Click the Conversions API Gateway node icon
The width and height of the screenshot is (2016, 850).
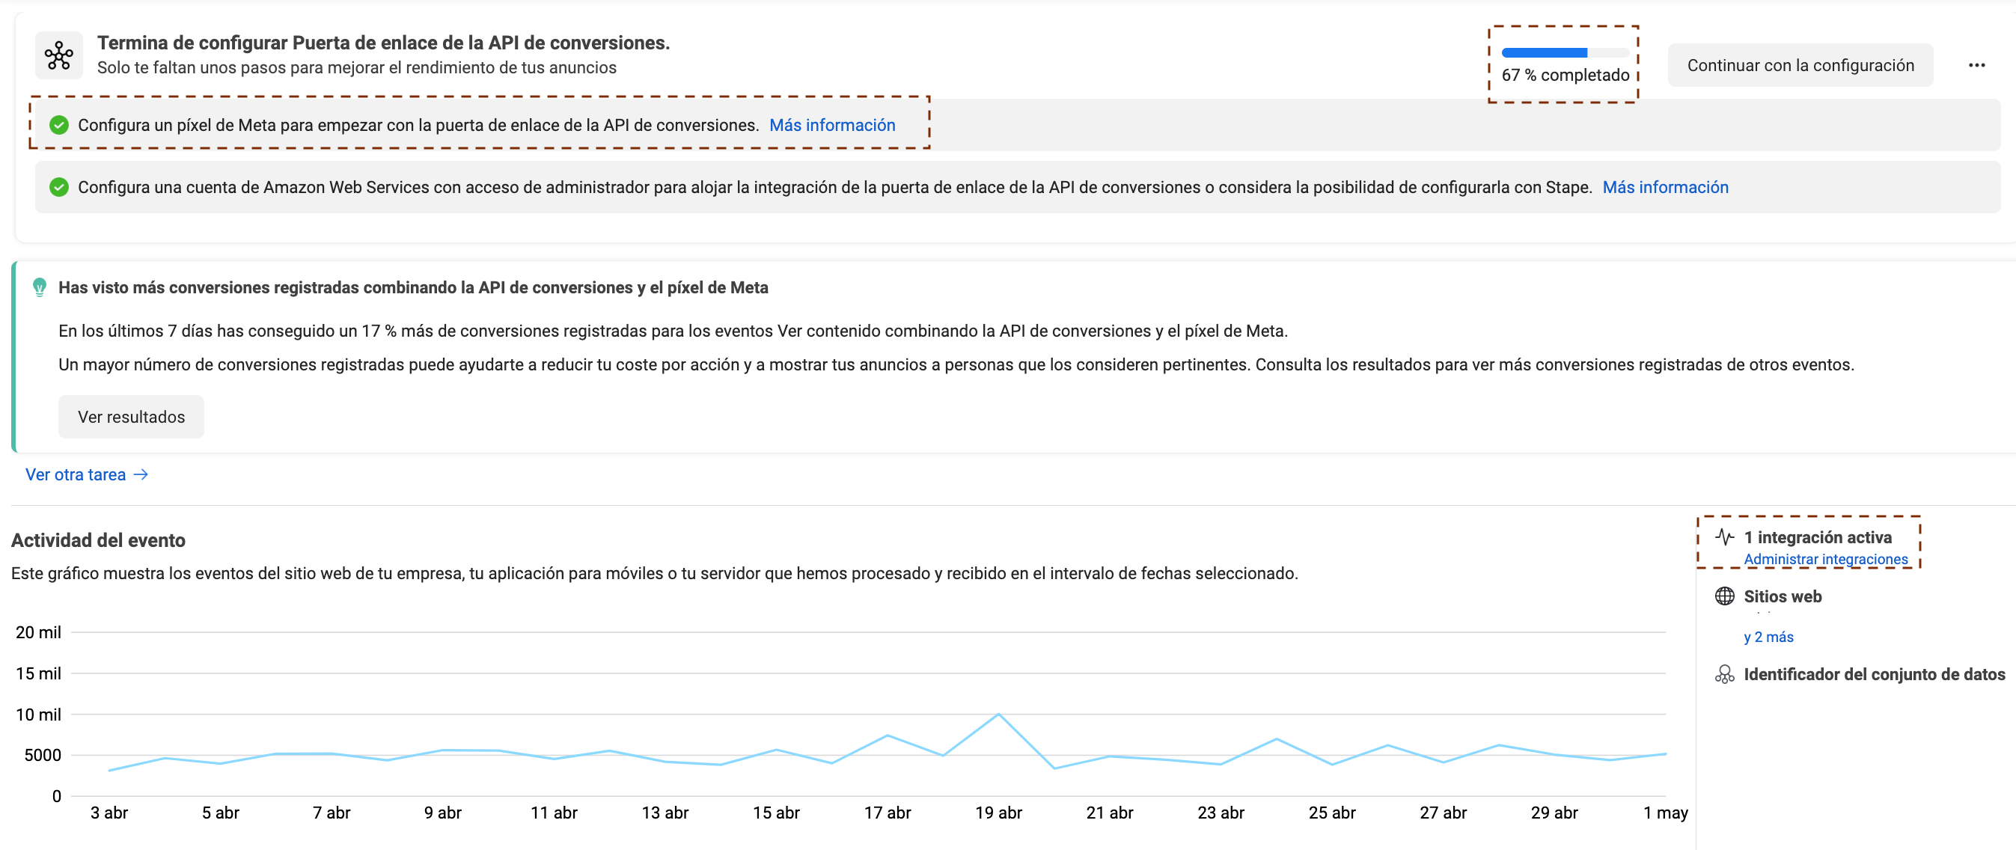point(58,55)
